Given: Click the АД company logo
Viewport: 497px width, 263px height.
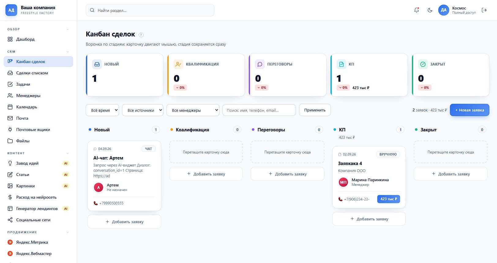Looking at the screenshot, I should (11, 10).
